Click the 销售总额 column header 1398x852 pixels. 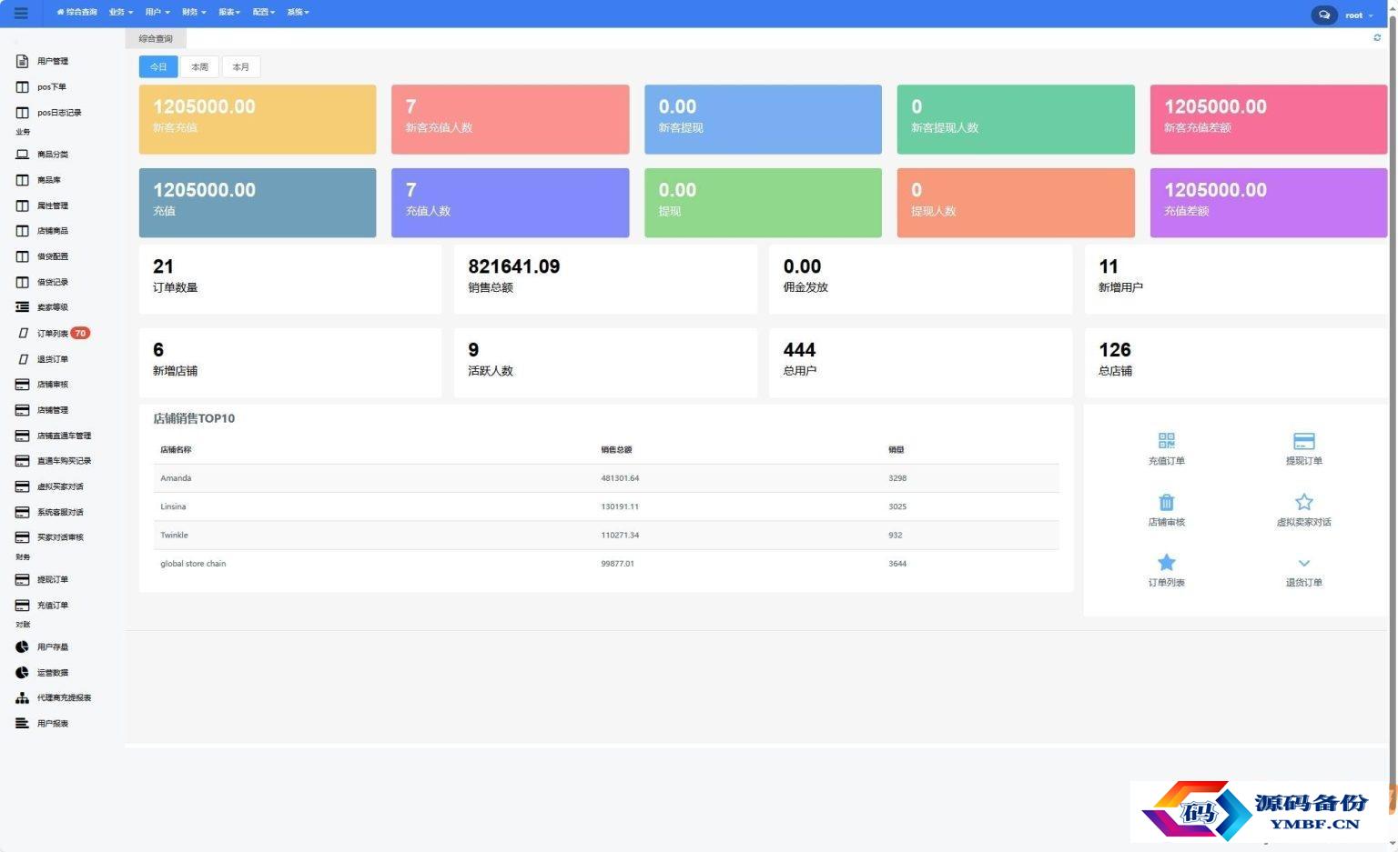[x=616, y=450]
